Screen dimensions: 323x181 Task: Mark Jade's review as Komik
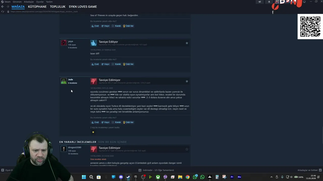click(x=116, y=122)
